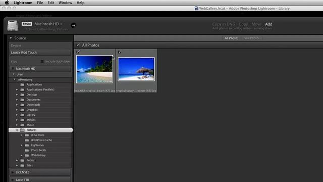
Task: Switch to the All Photos filter tab
Action: point(231,38)
